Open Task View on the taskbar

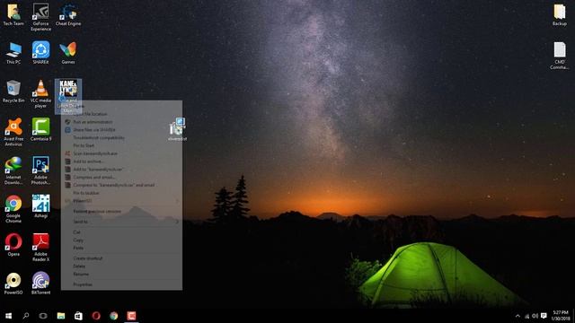click(x=43, y=316)
